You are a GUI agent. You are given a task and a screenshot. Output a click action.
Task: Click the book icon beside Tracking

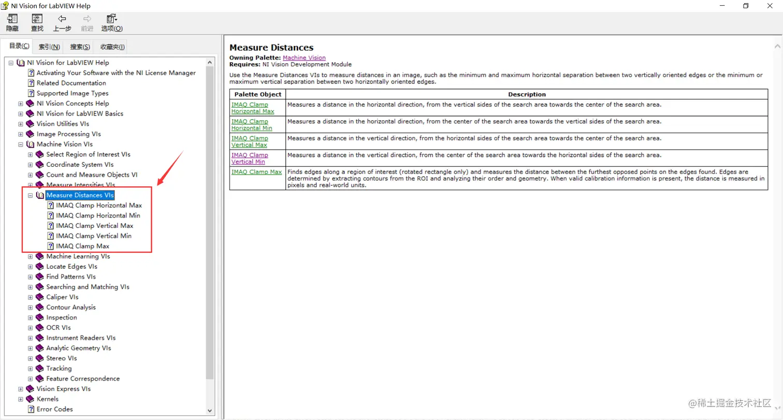[x=40, y=369]
